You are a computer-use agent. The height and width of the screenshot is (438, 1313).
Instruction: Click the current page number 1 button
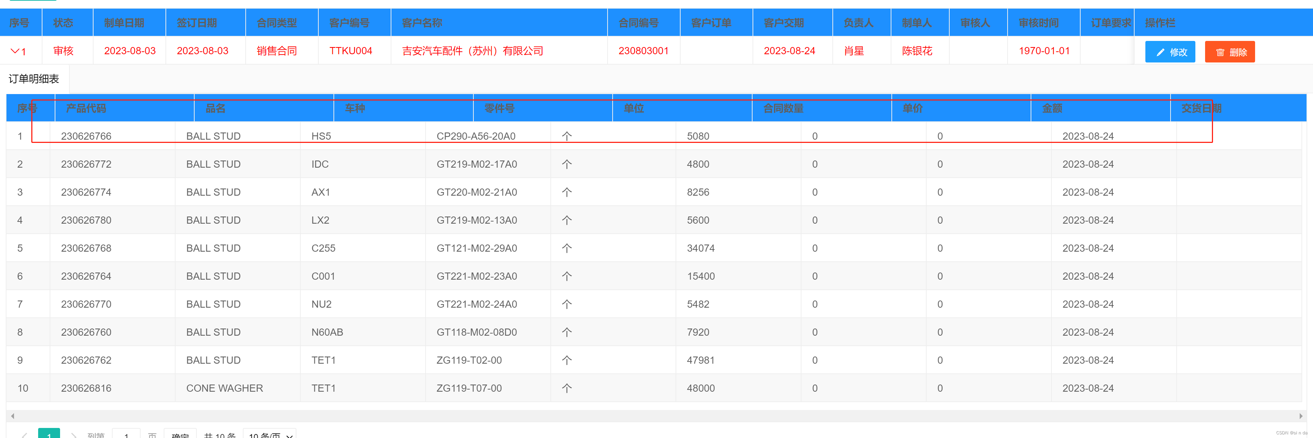tap(49, 434)
